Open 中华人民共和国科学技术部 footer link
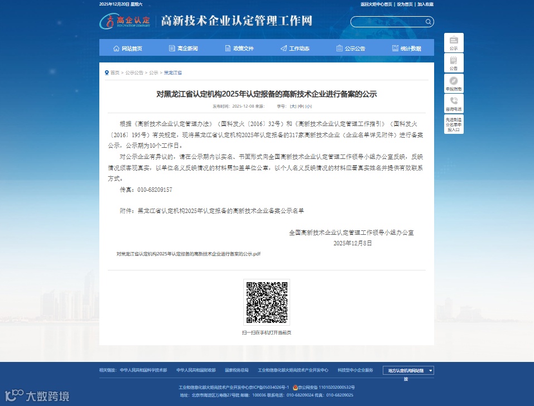This screenshot has width=534, height=406. pos(143,370)
